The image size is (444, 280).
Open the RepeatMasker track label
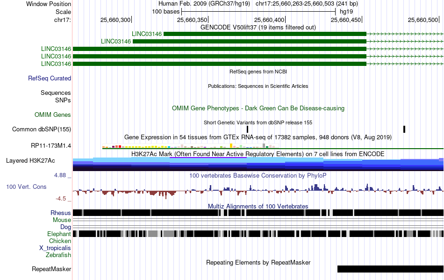tap(51, 269)
